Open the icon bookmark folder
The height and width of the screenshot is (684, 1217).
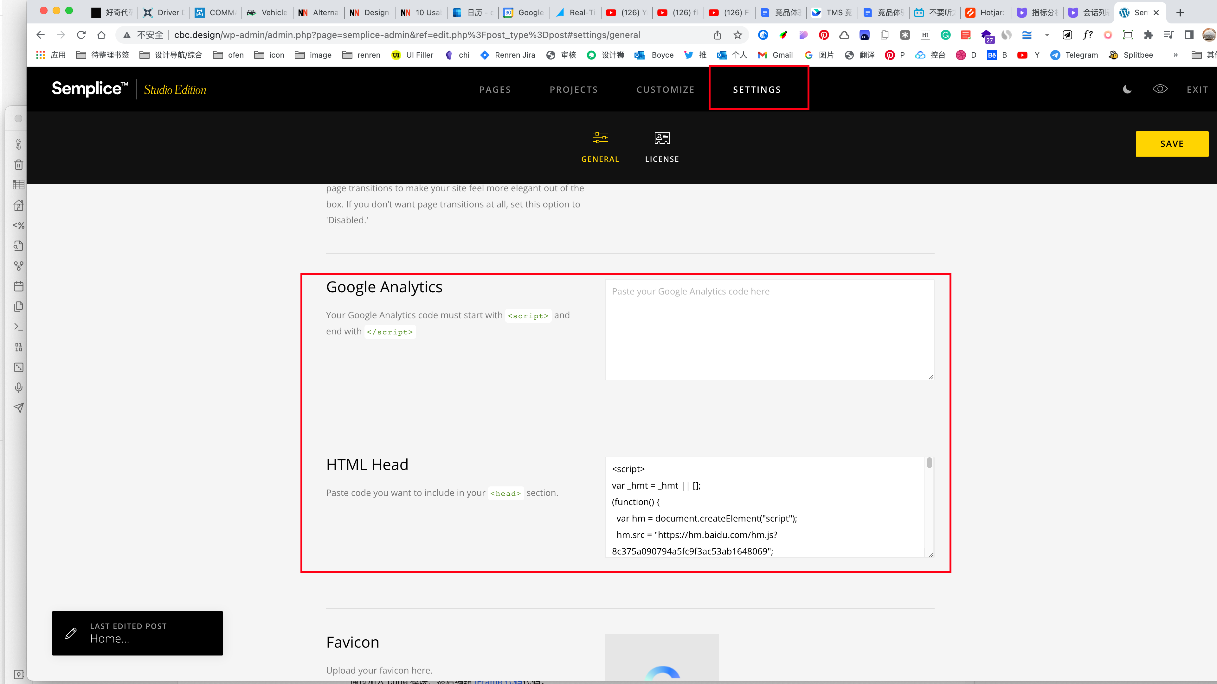269,55
